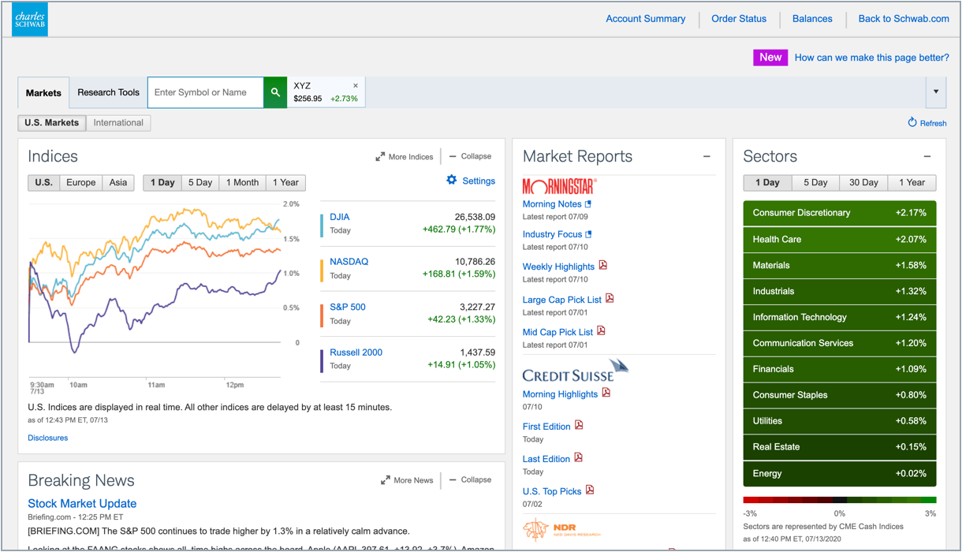Open the Account Summary link

tap(645, 18)
